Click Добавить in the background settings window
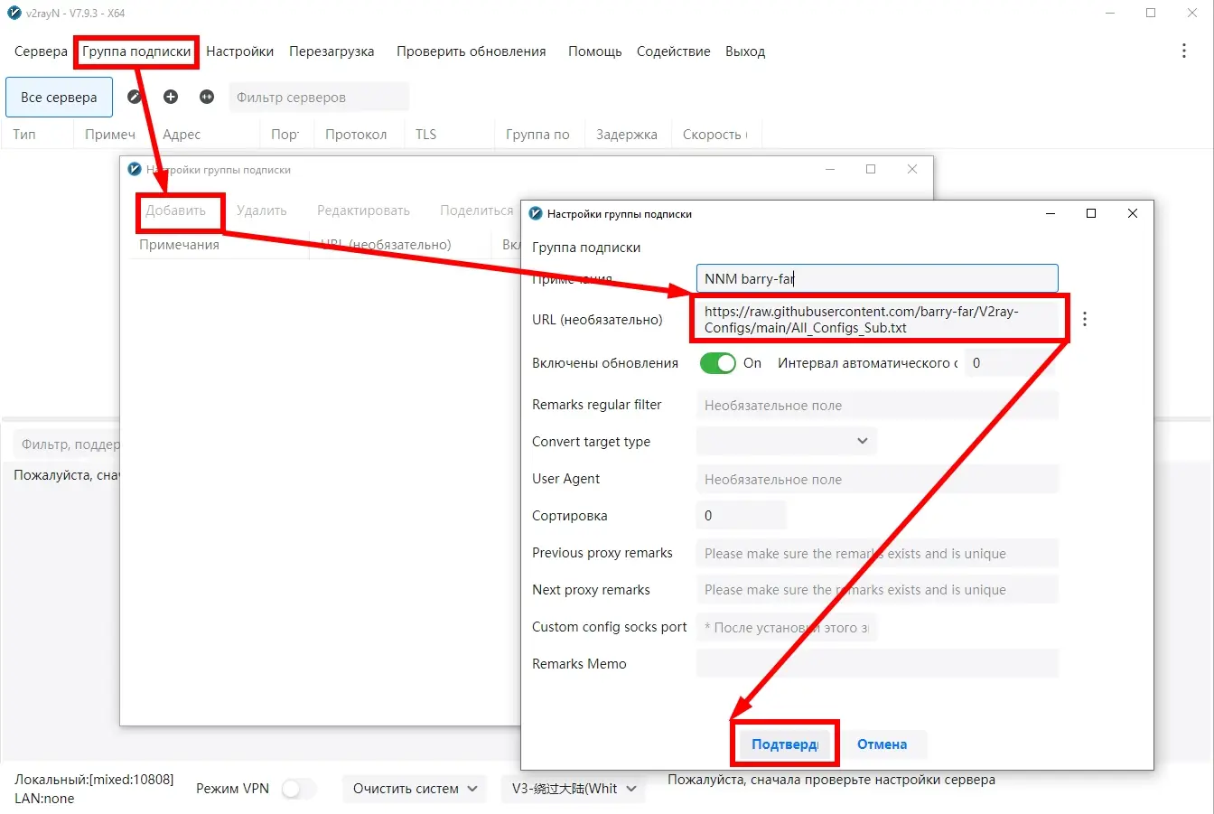This screenshot has width=1214, height=814. [x=176, y=211]
